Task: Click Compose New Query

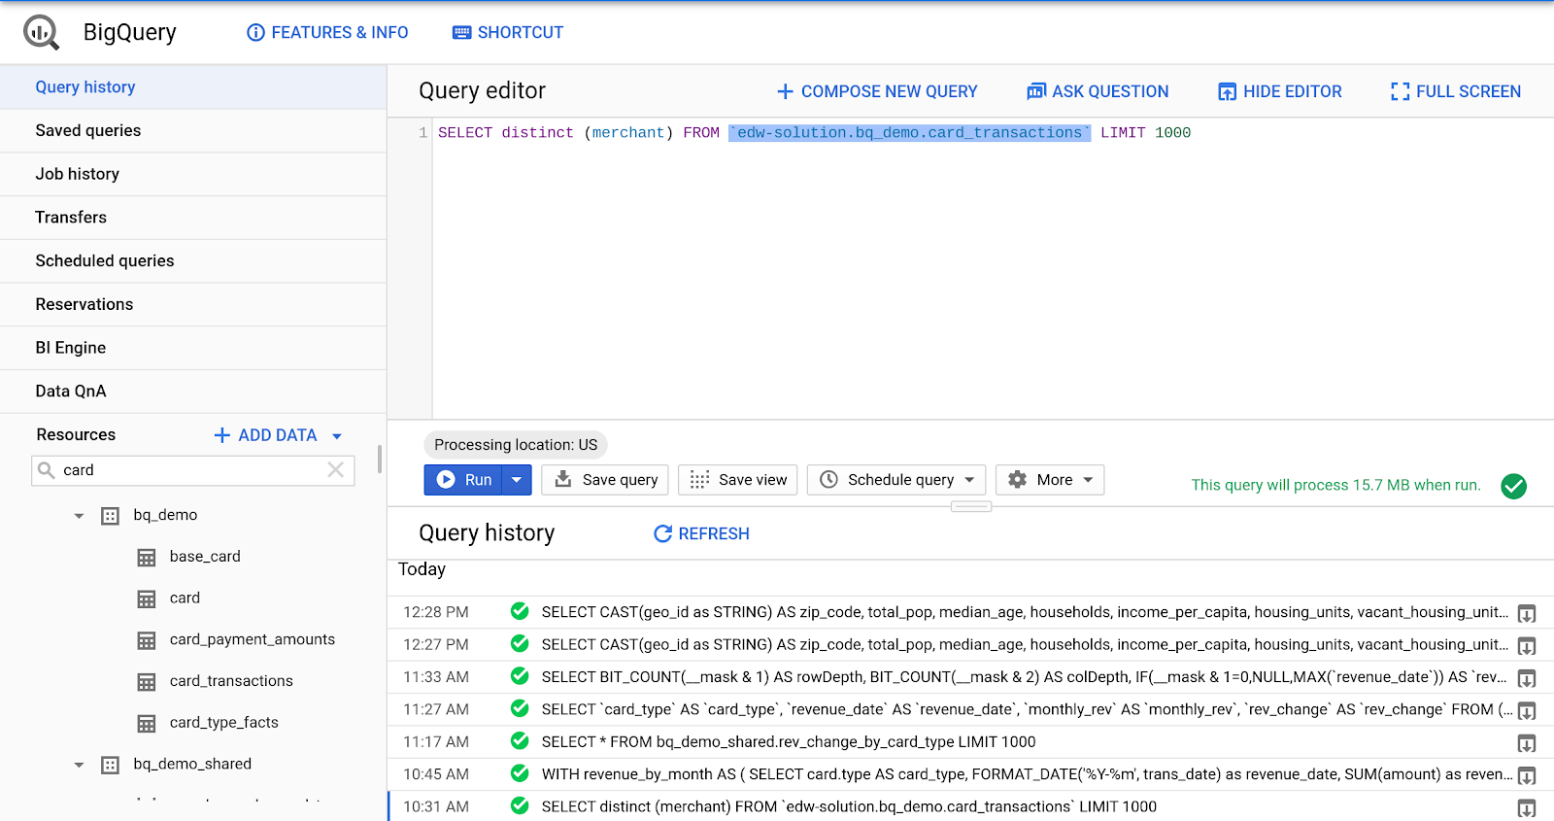Action: click(x=877, y=91)
